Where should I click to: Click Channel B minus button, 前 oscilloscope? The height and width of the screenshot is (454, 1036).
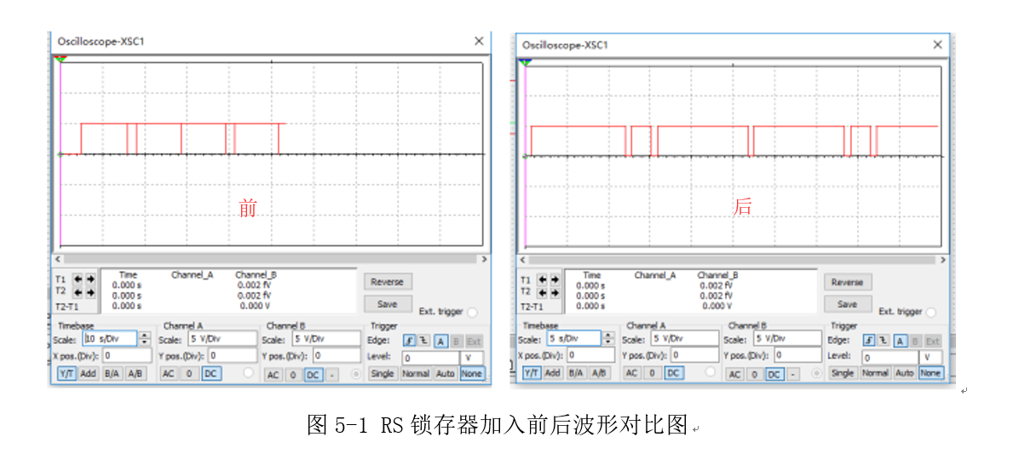click(x=331, y=375)
